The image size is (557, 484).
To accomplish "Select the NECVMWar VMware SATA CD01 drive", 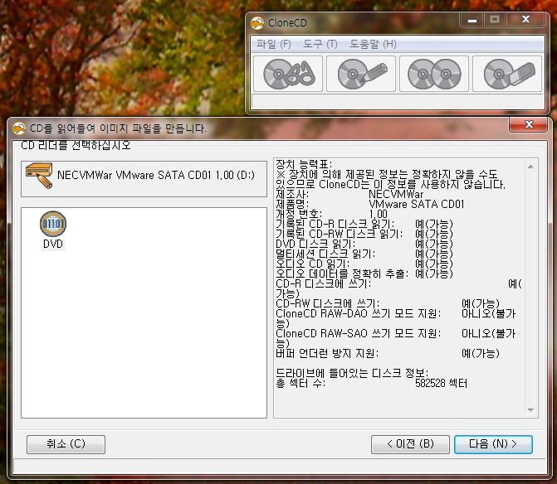I will [144, 178].
